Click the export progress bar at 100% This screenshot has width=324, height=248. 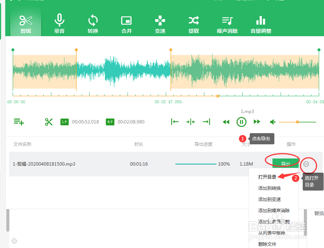coord(196,164)
